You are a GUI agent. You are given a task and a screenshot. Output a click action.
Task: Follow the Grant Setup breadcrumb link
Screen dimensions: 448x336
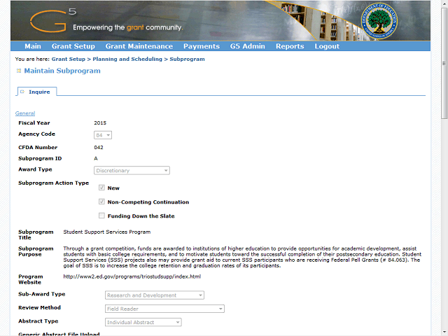69,59
